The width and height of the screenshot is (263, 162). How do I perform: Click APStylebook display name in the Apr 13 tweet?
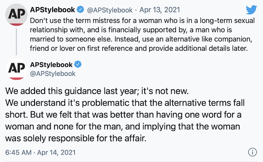pos(53,10)
